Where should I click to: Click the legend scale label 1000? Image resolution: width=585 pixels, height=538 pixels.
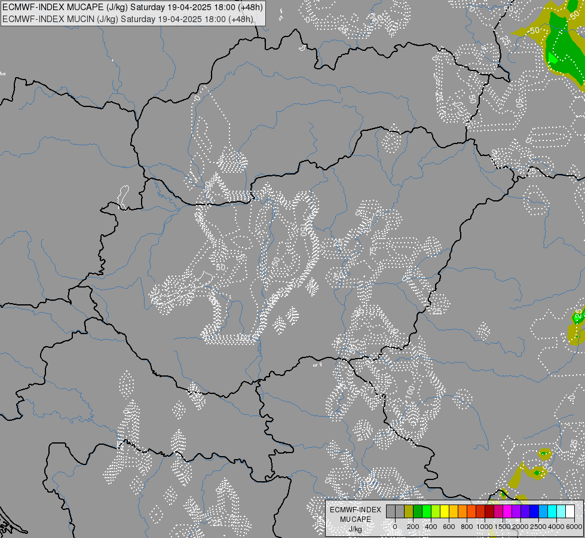pos(484,527)
